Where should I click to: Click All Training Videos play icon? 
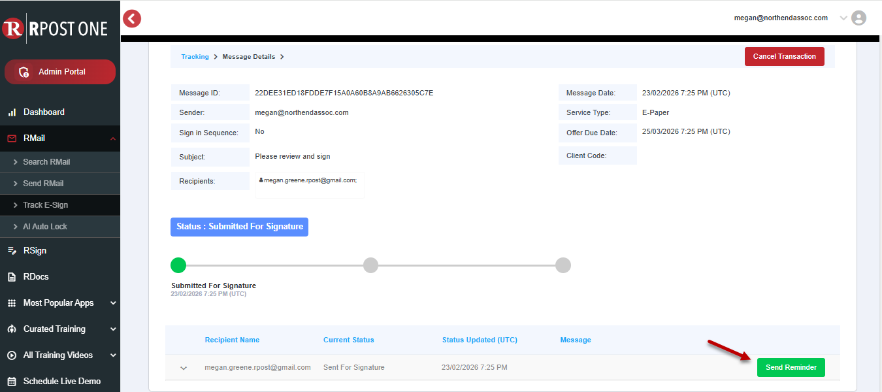point(12,355)
